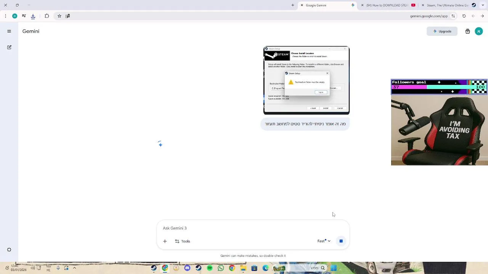Open Windows Start button on taskbar

click(x=334, y=268)
